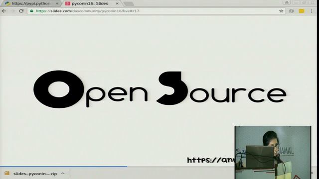Open the Chrome three-dot menu
Viewport: 319px width, 179px height.
311,11
